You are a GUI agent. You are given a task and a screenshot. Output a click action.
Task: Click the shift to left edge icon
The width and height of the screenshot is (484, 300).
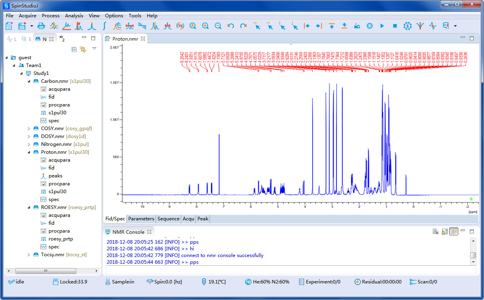[x=306, y=26]
